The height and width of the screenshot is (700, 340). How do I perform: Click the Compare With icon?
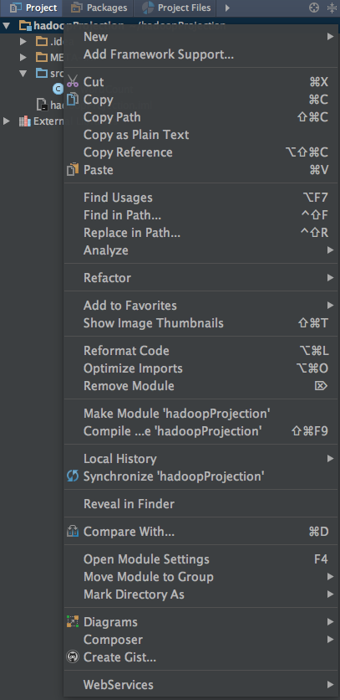click(x=72, y=531)
